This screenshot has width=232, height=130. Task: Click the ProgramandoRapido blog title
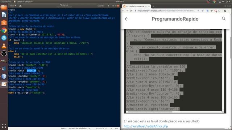pos(175,19)
